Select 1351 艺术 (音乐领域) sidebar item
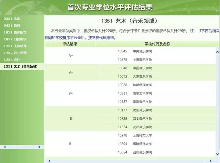Screen dimensions: 220x163 [22, 66]
